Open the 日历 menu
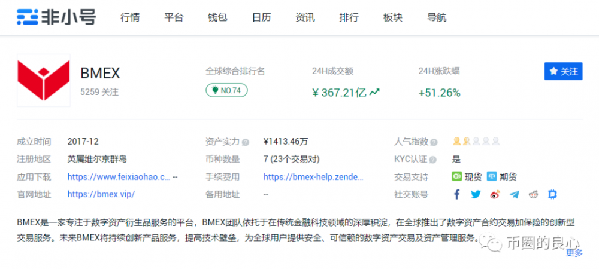Viewport: 599px width, 269px height. point(261,17)
